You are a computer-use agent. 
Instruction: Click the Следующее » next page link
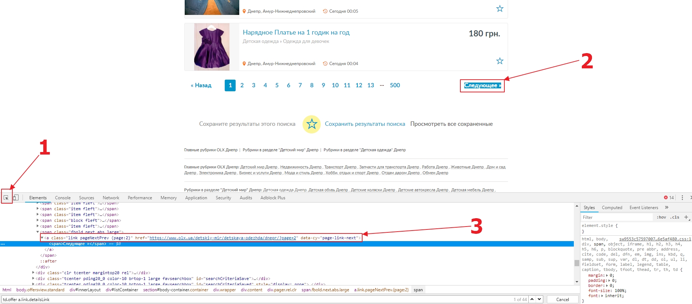pyautogui.click(x=483, y=85)
